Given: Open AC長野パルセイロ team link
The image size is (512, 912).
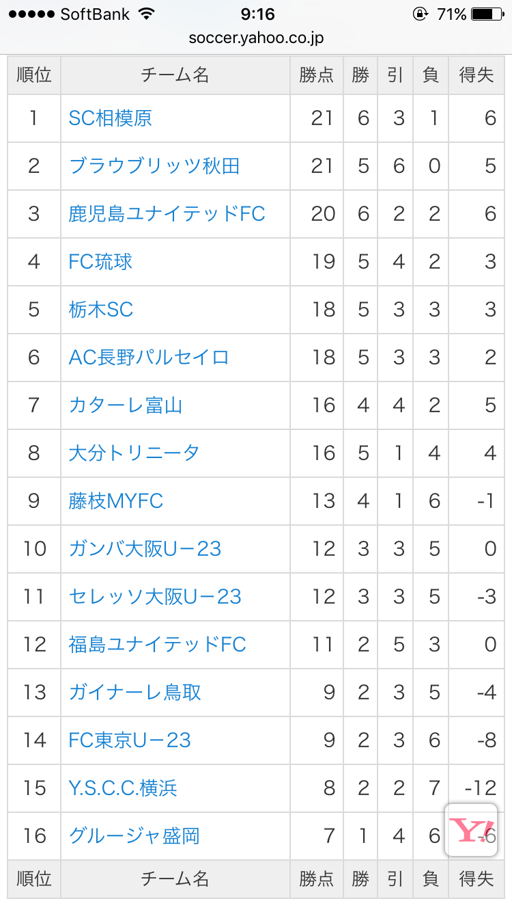Looking at the screenshot, I should pos(149,358).
